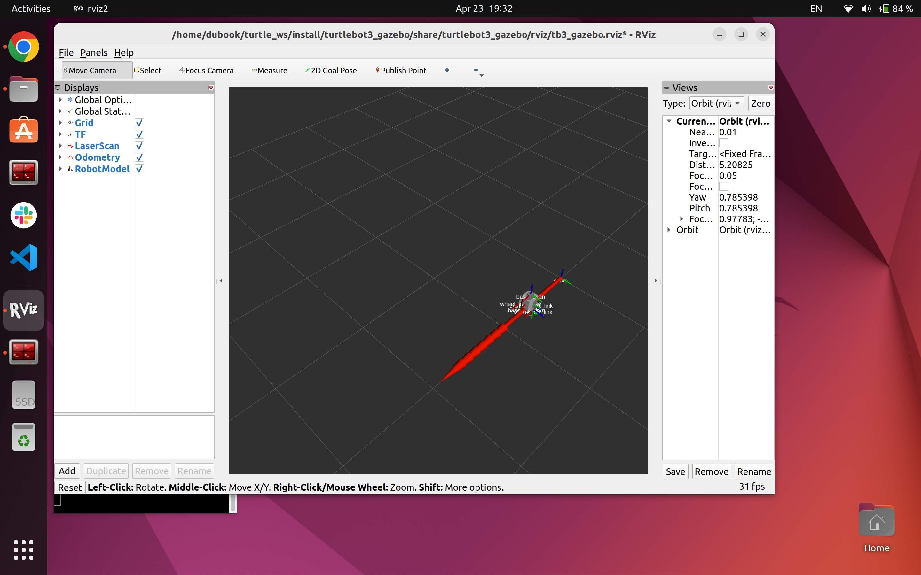Open the view Type dropdown

coord(716,103)
